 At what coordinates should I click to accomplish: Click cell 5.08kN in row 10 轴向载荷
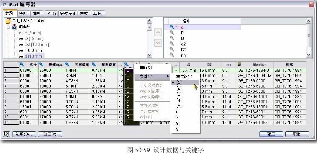point(104,117)
